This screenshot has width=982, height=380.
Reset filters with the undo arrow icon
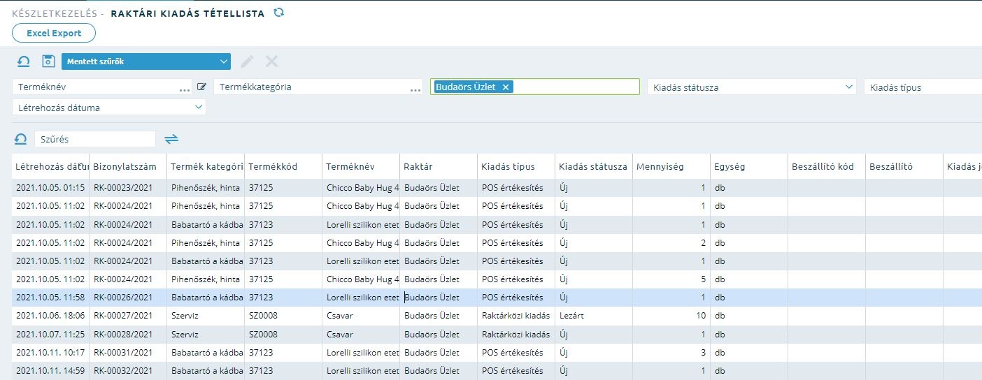pyautogui.click(x=23, y=61)
